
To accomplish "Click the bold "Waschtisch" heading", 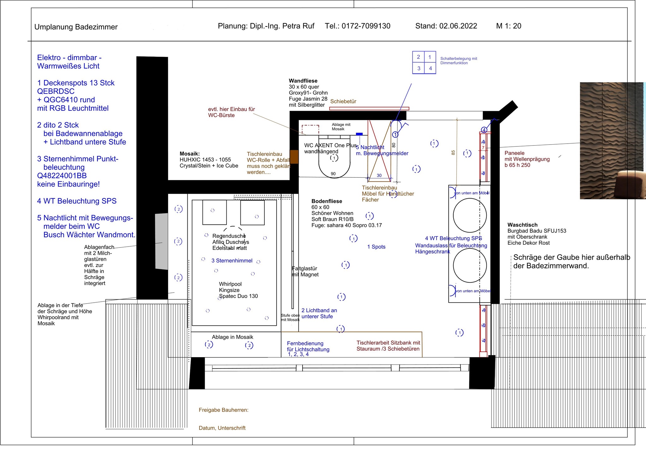I will [x=522, y=225].
